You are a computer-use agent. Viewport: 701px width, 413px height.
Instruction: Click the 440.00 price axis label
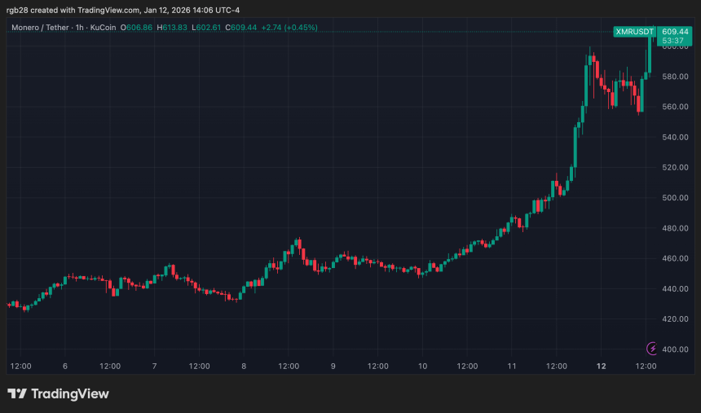click(673, 288)
